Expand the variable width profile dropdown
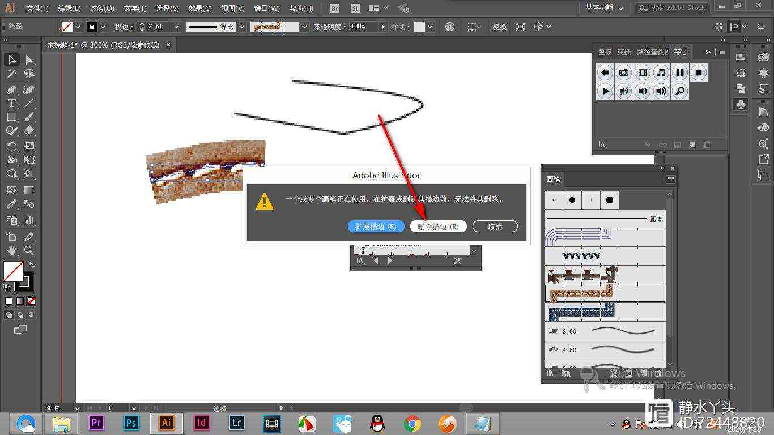The image size is (774, 435). pyautogui.click(x=242, y=27)
